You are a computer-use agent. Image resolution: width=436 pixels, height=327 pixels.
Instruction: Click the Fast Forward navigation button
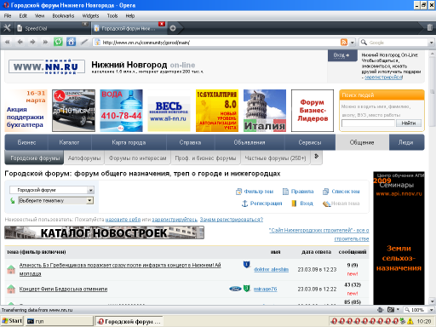(45, 43)
